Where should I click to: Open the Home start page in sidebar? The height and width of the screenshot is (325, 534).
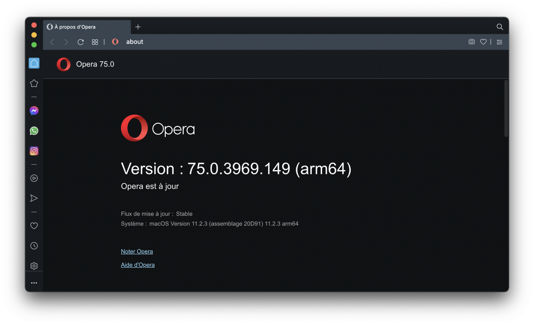(x=34, y=63)
